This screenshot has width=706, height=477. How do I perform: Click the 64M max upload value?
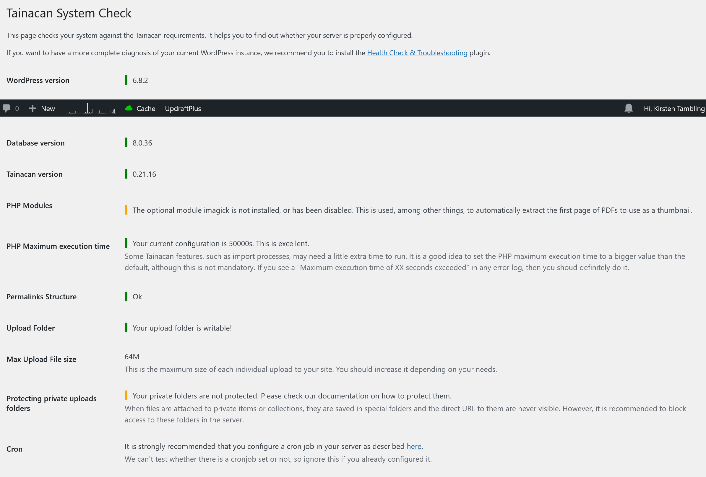[132, 357]
